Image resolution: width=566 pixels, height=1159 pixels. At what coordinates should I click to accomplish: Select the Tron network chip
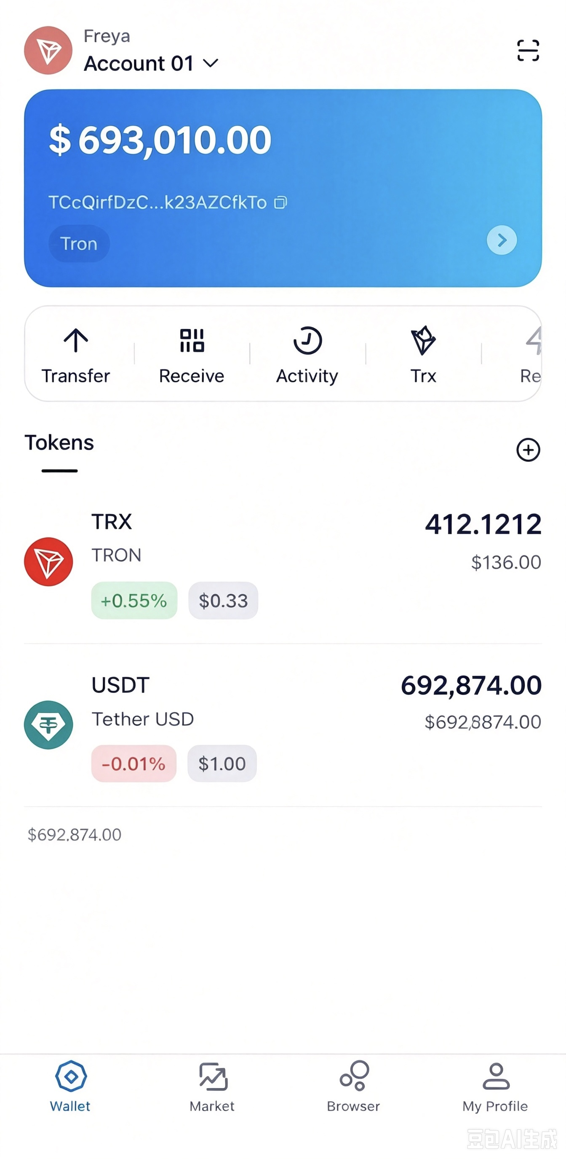(79, 243)
